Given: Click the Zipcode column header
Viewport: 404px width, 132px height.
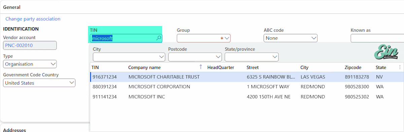Looking at the screenshot, I should tap(353, 68).
